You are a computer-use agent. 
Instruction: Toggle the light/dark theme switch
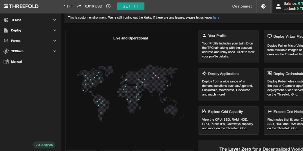click(263, 6)
